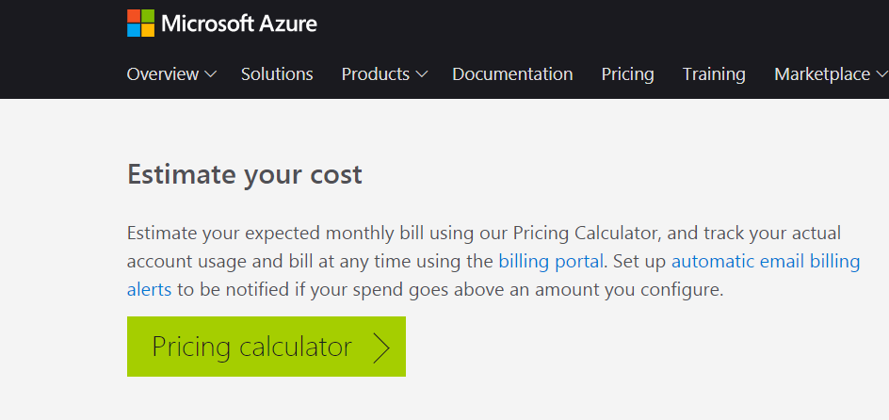Open the 'automatic email billing' link text
The image size is (889, 420).
pos(765,261)
